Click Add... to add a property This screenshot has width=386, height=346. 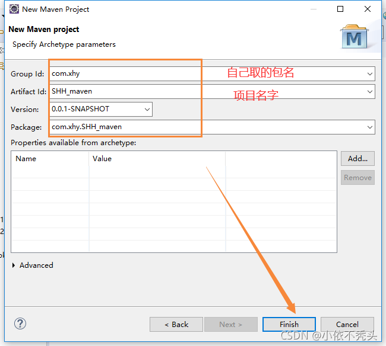click(357, 159)
